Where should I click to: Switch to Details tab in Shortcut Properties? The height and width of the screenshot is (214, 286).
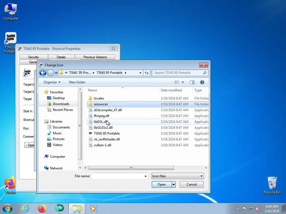coord(61,57)
